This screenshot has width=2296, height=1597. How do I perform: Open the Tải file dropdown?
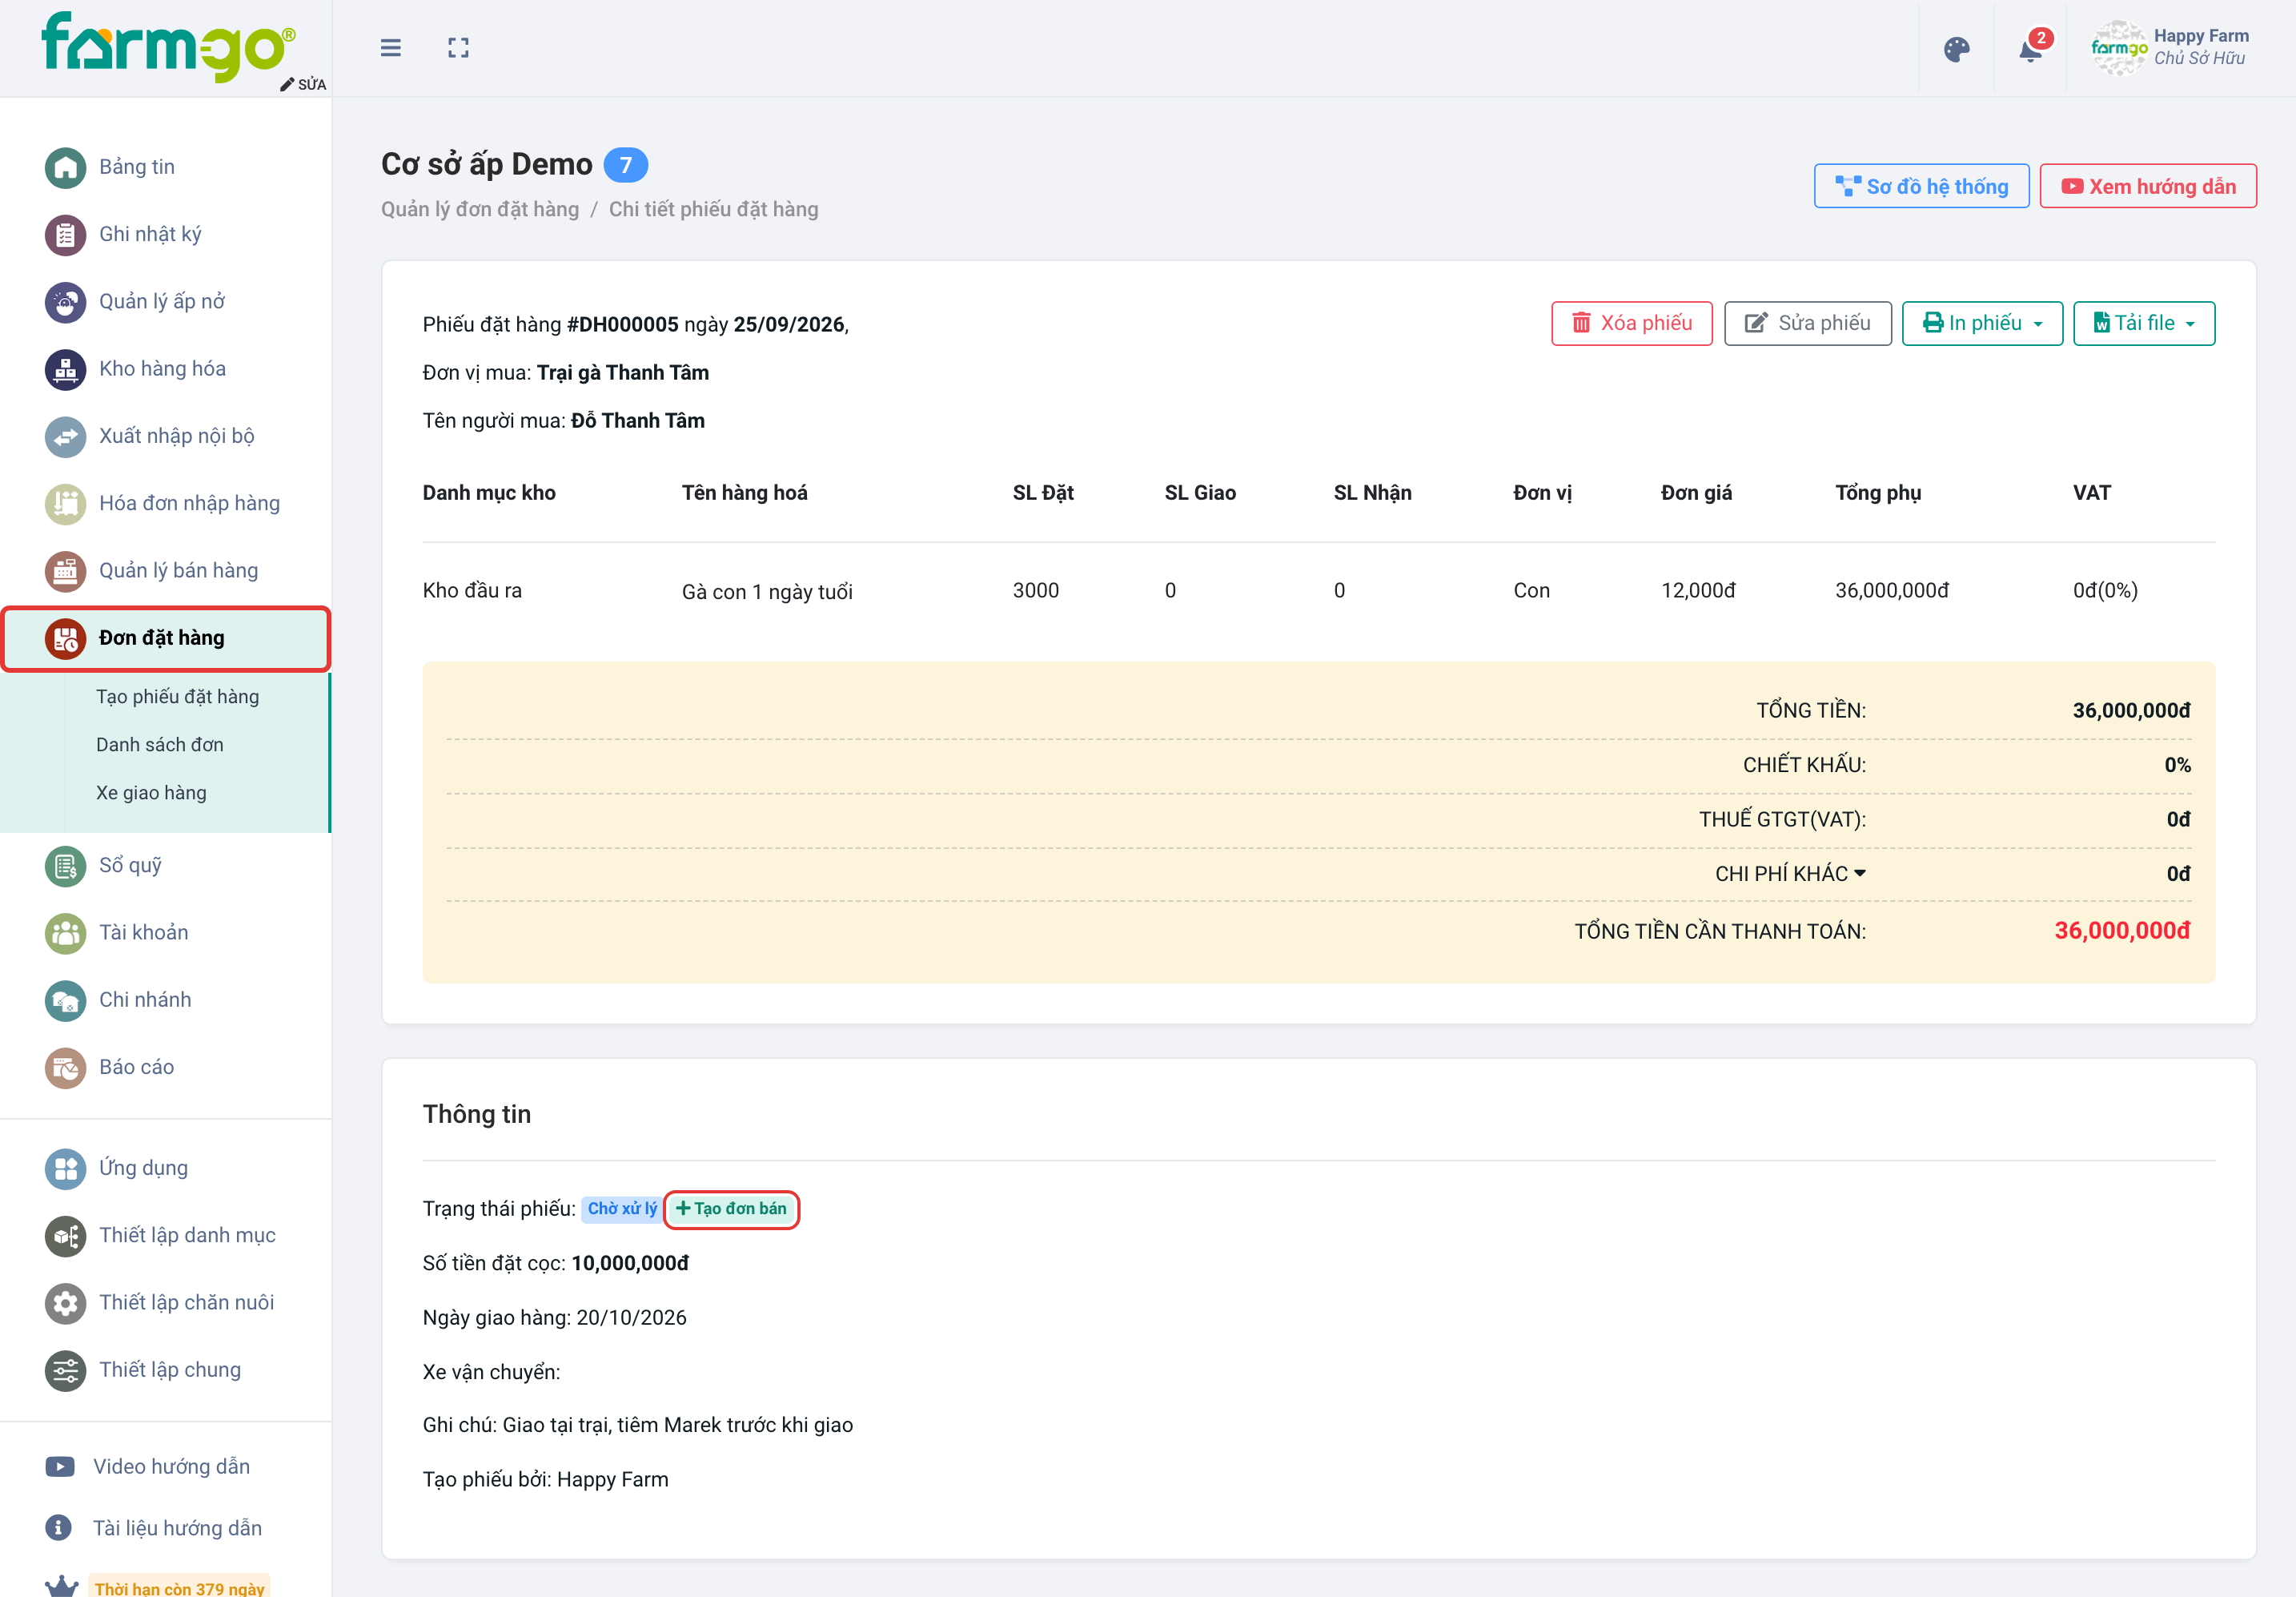click(x=2144, y=324)
